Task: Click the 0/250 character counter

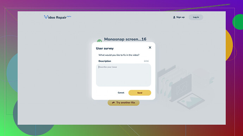Action: [x=146, y=61]
